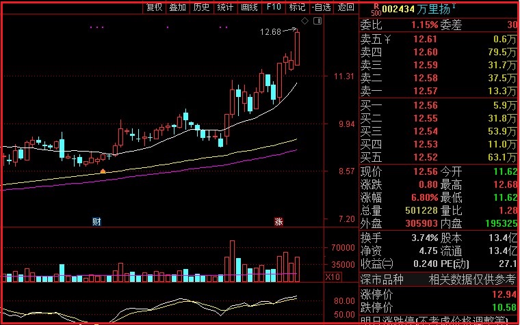Click the tallest red volume bar
The width and height of the screenshot is (520, 325).
click(232, 261)
